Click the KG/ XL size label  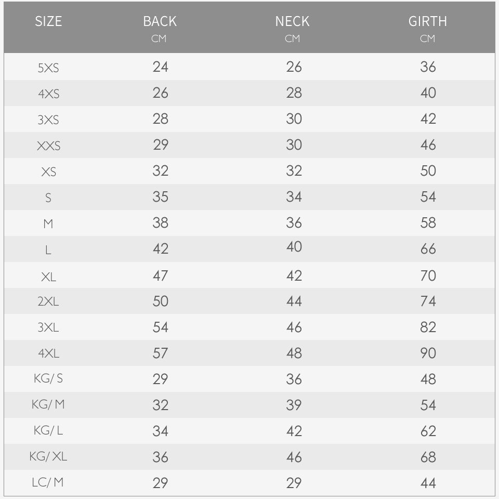click(48, 456)
